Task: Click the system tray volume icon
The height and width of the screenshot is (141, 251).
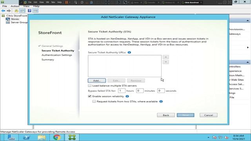Action: click(x=226, y=137)
